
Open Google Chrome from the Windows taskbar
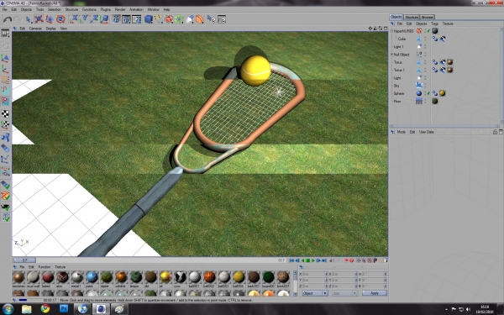click(45, 309)
